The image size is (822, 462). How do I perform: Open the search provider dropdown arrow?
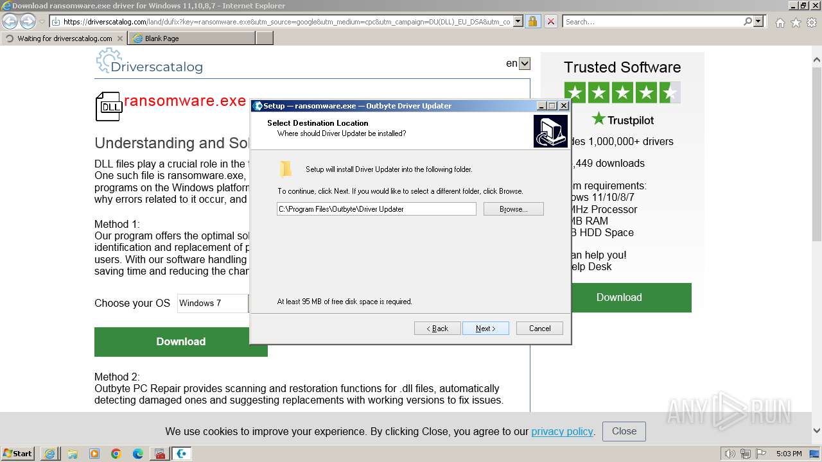pyautogui.click(x=759, y=21)
